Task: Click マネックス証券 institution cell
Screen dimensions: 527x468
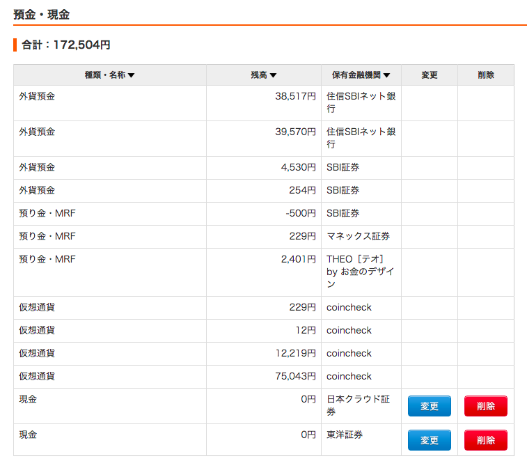Action: coord(361,236)
